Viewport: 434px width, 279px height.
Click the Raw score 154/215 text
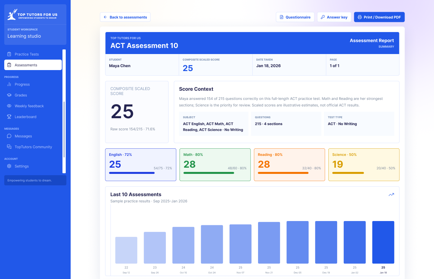tap(133, 129)
